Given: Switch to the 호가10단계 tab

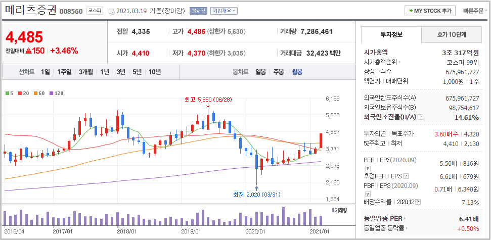Looking at the screenshot, I should tap(452, 35).
